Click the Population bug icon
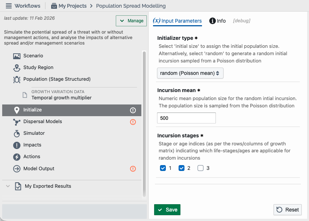 click(17, 79)
